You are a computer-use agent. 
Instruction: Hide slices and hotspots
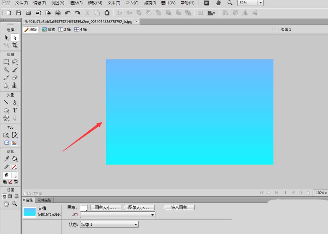click(x=7, y=143)
